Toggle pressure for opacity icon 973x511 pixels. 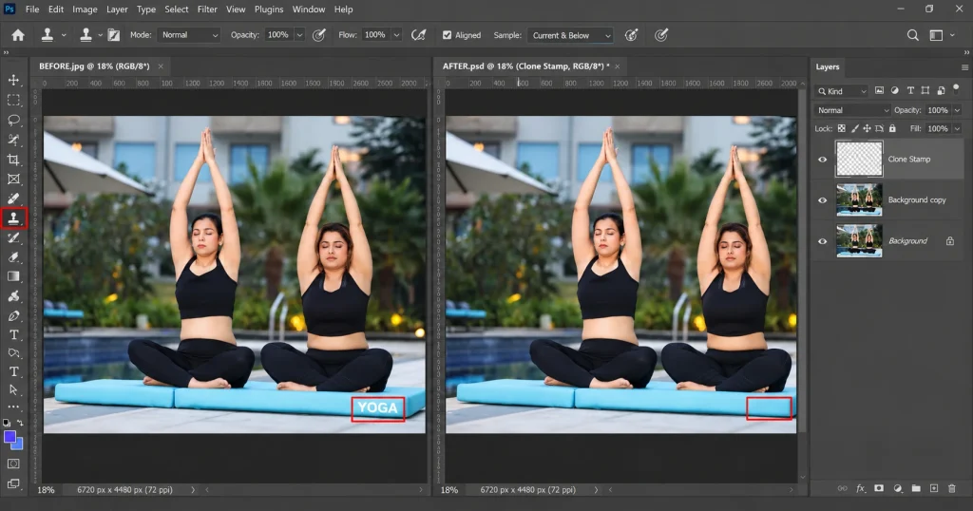(x=319, y=35)
